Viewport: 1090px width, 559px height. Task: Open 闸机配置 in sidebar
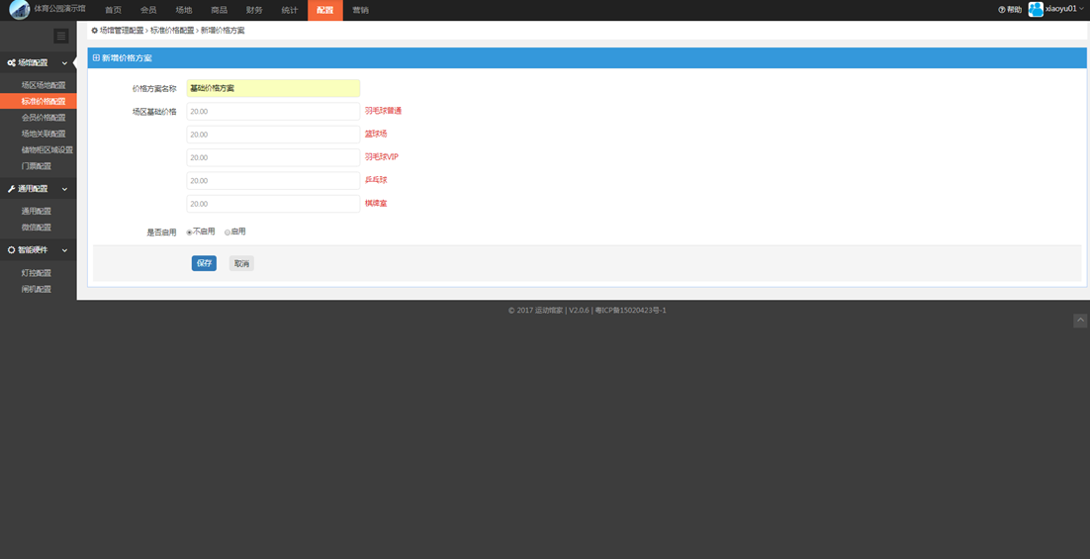[x=39, y=289]
